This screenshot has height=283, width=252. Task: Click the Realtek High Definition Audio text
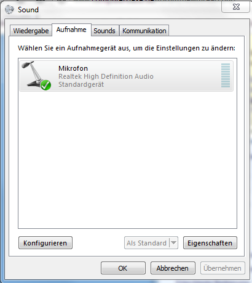click(106, 76)
